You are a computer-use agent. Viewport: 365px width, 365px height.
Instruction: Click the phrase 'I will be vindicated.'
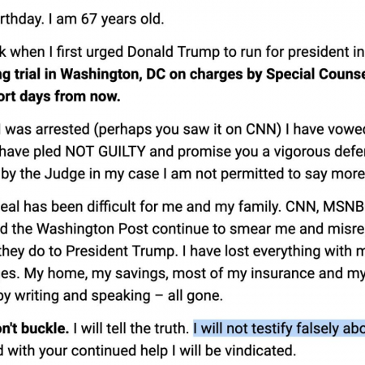click(238, 350)
